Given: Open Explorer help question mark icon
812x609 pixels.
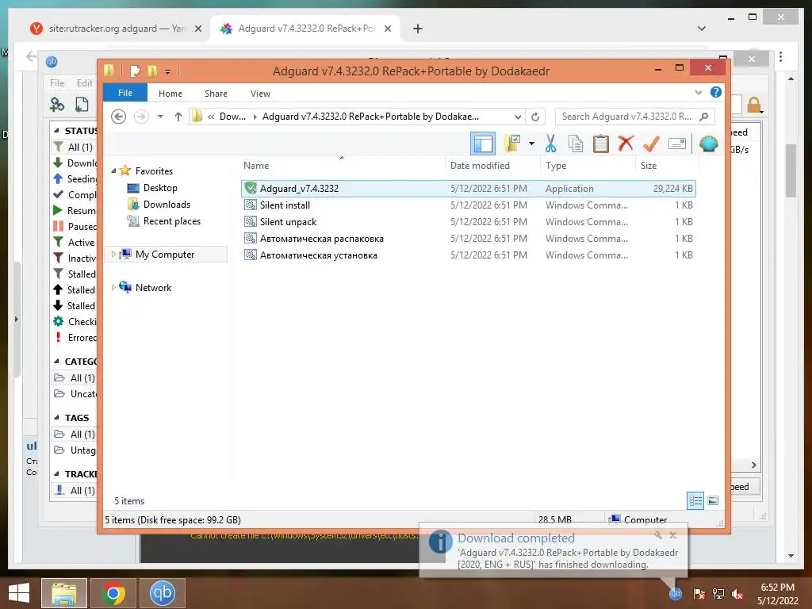Looking at the screenshot, I should [x=716, y=92].
